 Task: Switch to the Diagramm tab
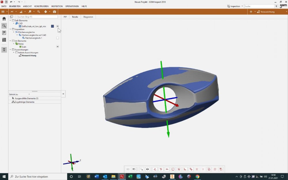[88, 17]
